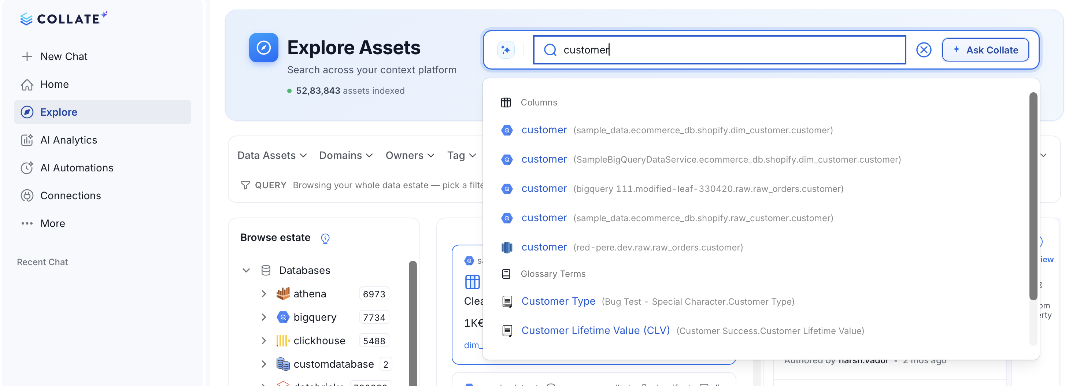Click the bigquery count 7734
This screenshot has height=386, width=1080.
click(374, 317)
